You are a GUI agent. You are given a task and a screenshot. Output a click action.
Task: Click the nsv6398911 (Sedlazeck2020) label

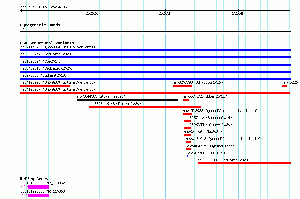point(223,160)
